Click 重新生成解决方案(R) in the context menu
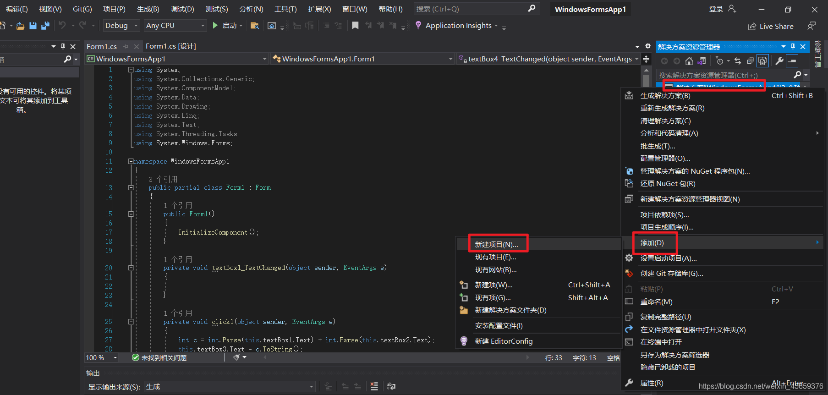 pyautogui.click(x=672, y=108)
